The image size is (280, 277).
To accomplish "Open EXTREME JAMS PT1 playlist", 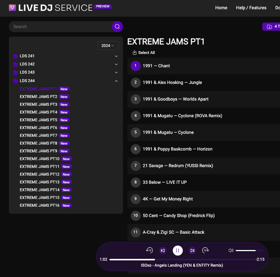I will [38, 89].
